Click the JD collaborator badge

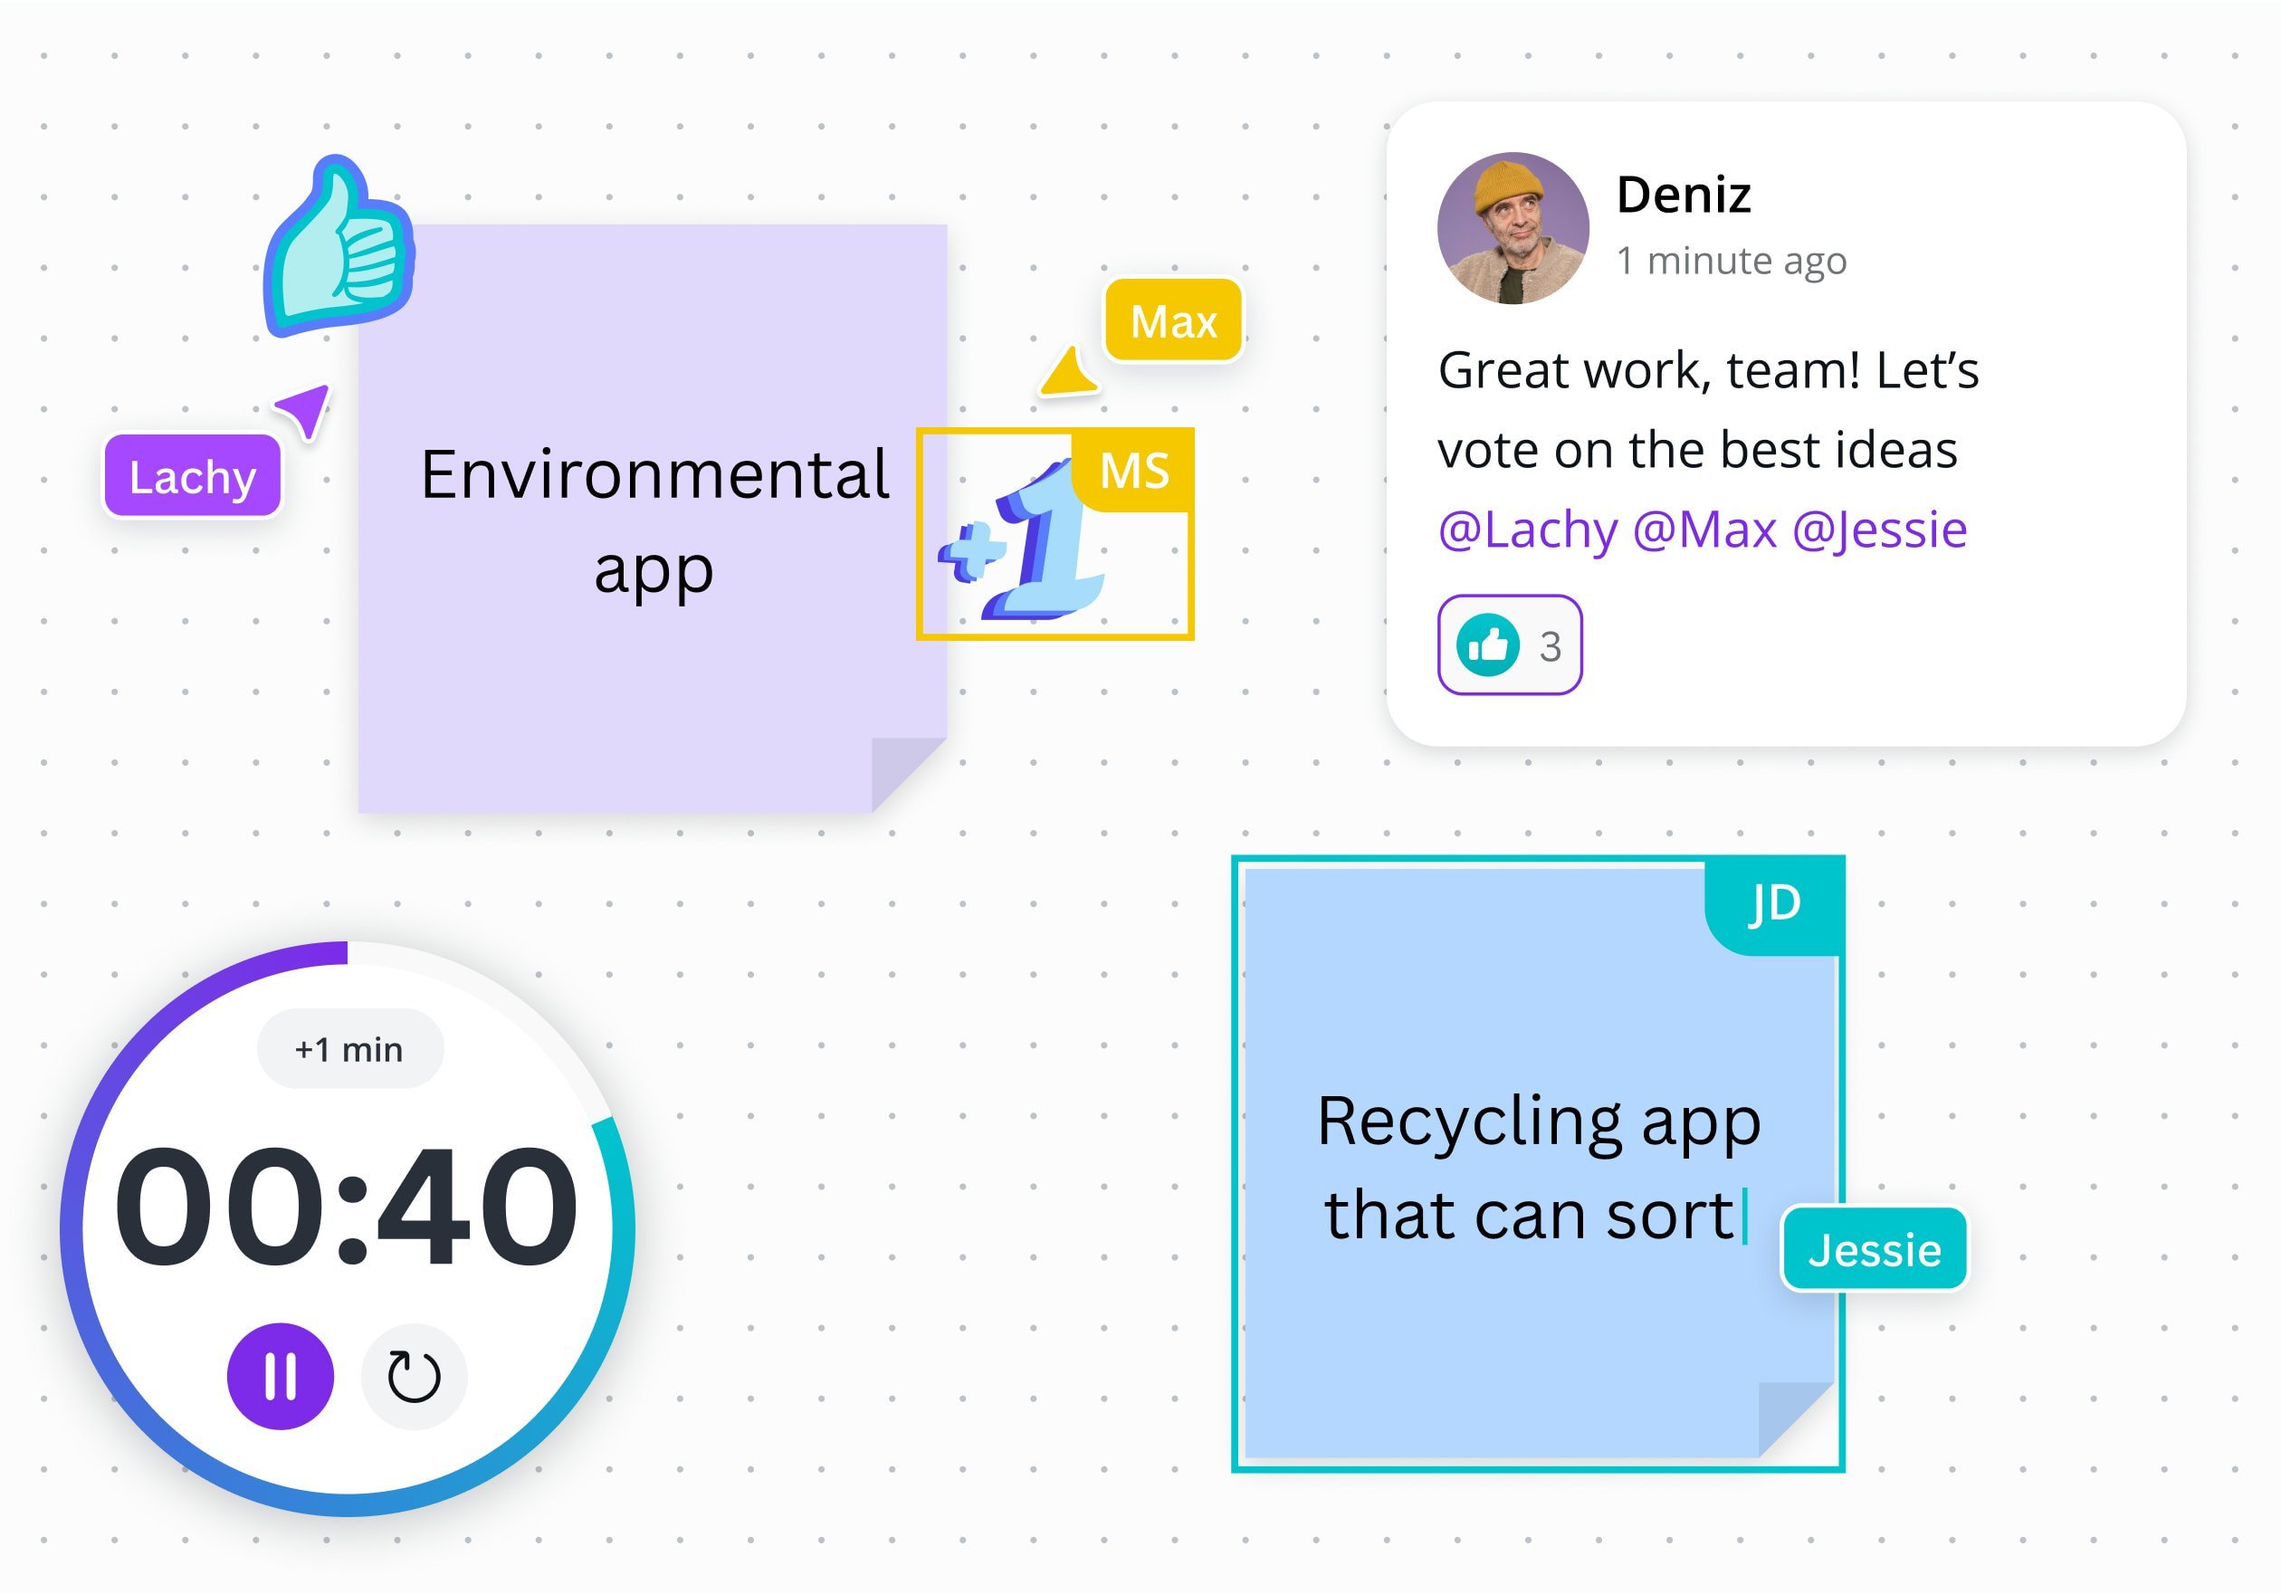(1774, 904)
